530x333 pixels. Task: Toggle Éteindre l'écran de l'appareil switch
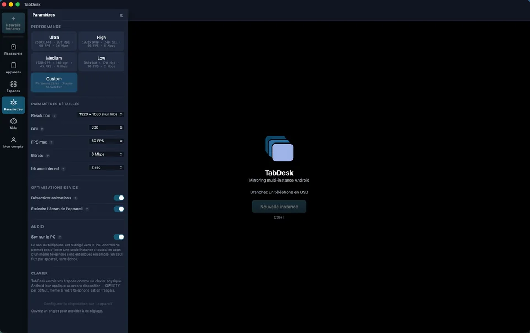119,209
